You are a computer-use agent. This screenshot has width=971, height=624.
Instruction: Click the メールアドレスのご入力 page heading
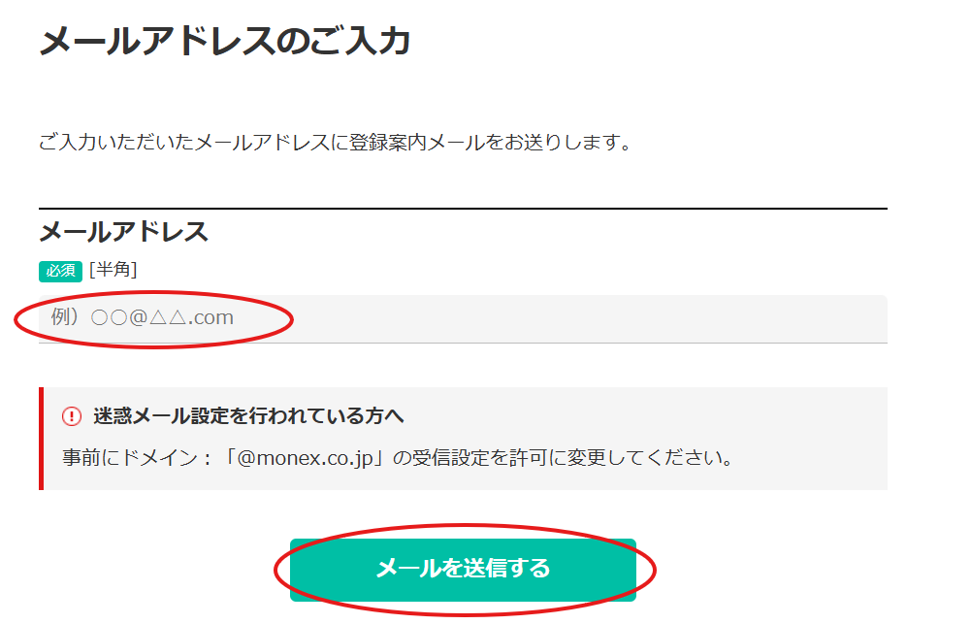coord(225,43)
